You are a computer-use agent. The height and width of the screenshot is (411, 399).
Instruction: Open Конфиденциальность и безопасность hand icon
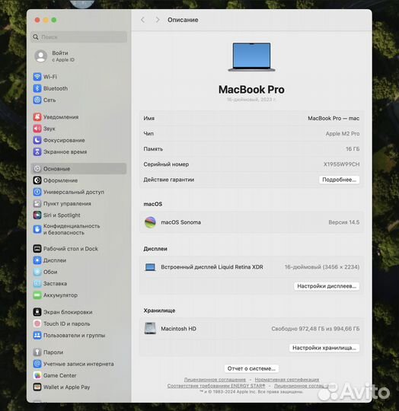[37, 229]
